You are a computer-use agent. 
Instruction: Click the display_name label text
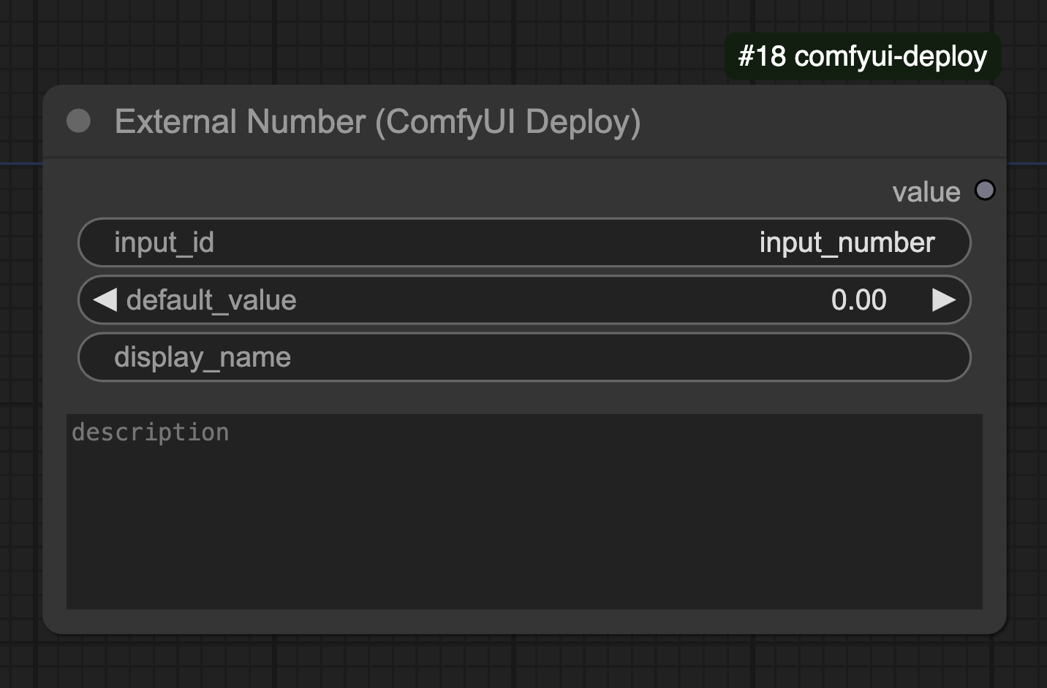pos(203,356)
